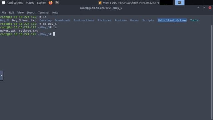Image resolution: width=213 pixels, height=120 pixels.
Task: Open the System menu
Action: coord(42,3)
